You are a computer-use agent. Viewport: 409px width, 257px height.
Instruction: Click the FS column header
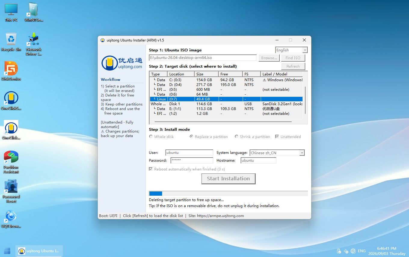click(252, 74)
